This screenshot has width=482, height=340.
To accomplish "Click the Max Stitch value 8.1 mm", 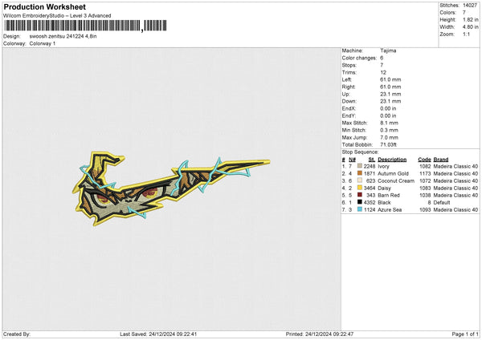I will (389, 123).
